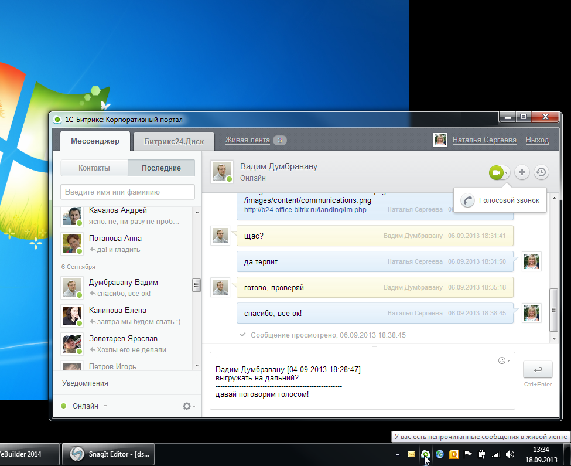The width and height of the screenshot is (571, 466).
Task: Open the Онлайн status dropdown
Action: click(x=84, y=406)
